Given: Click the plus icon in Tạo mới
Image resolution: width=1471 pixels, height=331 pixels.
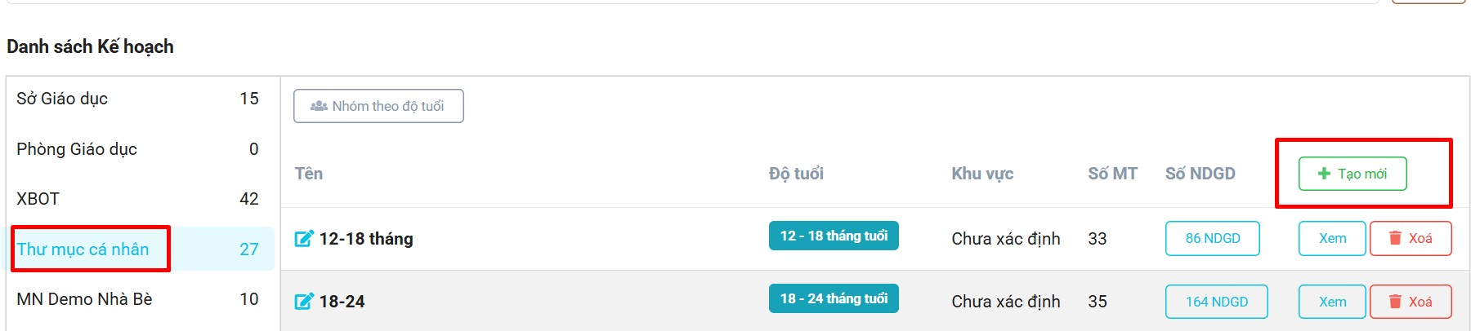Looking at the screenshot, I should pos(1324,174).
